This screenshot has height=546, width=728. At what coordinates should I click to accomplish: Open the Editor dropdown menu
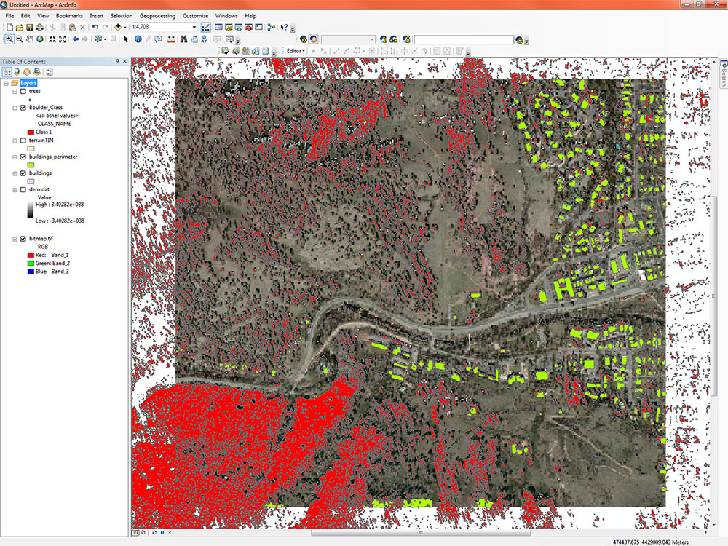coord(295,51)
